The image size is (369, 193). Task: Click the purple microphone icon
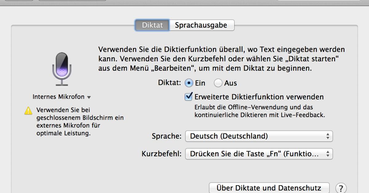62,69
